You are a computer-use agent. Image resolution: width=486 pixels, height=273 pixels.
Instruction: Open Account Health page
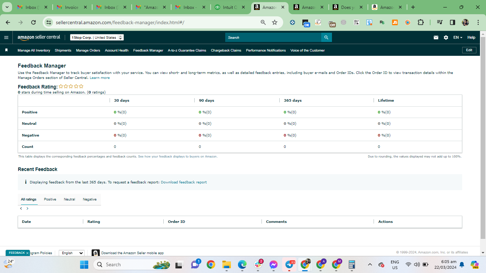[117, 50]
